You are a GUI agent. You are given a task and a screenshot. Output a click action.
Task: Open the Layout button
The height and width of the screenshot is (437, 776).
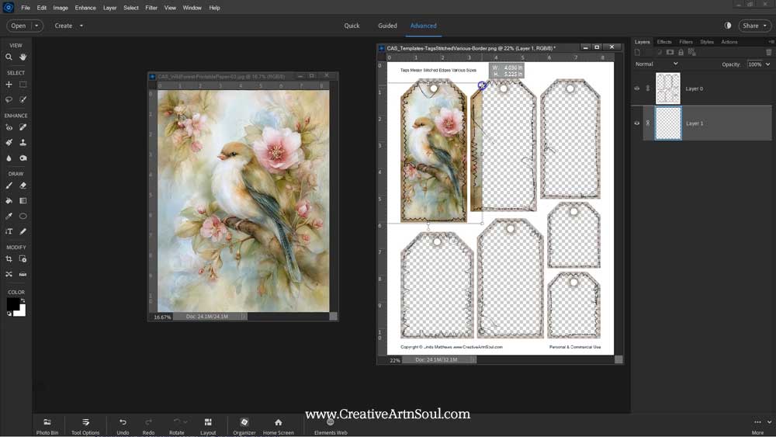[x=208, y=426]
